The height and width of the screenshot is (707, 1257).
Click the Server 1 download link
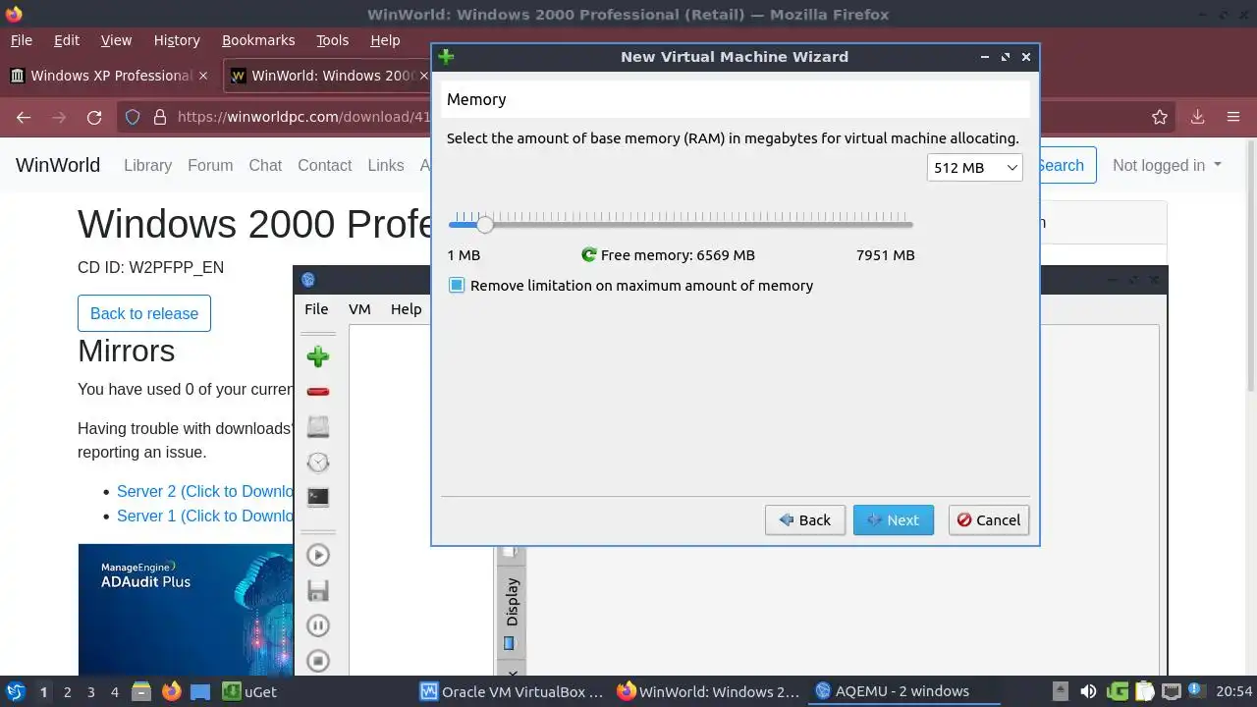pyautogui.click(x=205, y=516)
